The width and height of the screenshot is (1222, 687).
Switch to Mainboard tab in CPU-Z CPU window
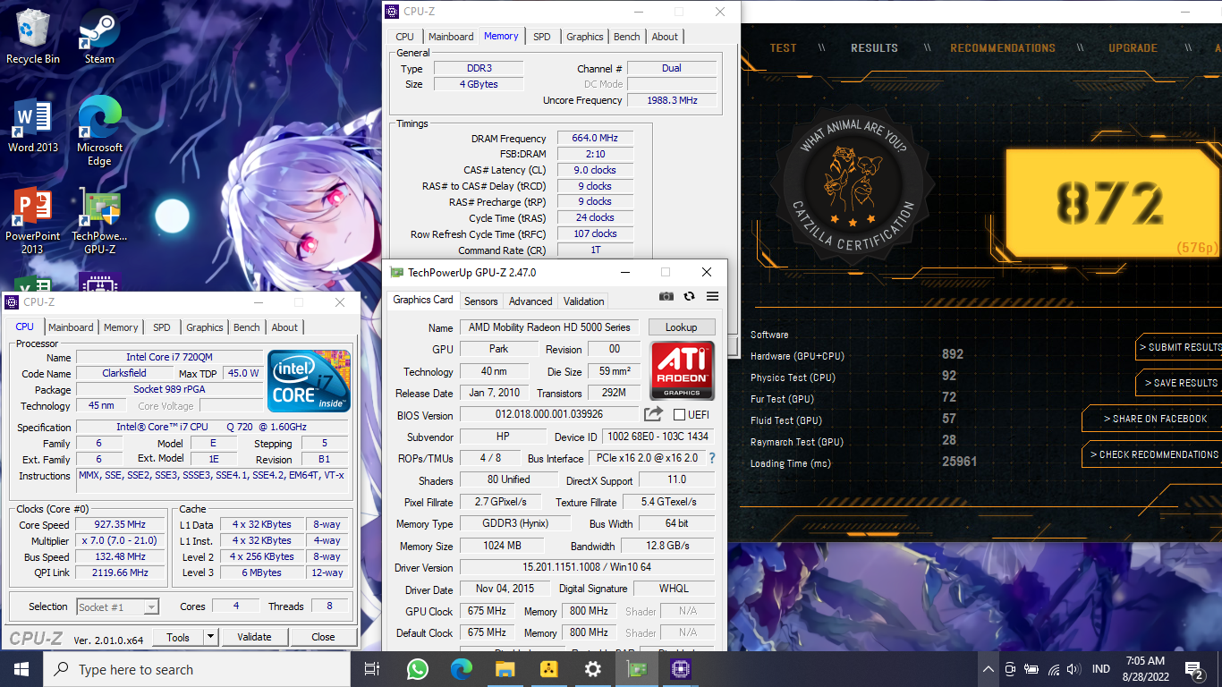point(71,327)
